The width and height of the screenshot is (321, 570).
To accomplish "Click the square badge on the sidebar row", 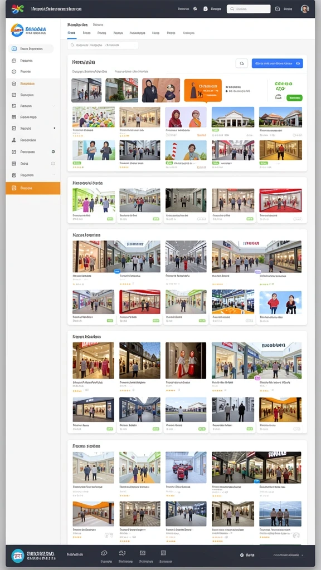I will (x=53, y=151).
